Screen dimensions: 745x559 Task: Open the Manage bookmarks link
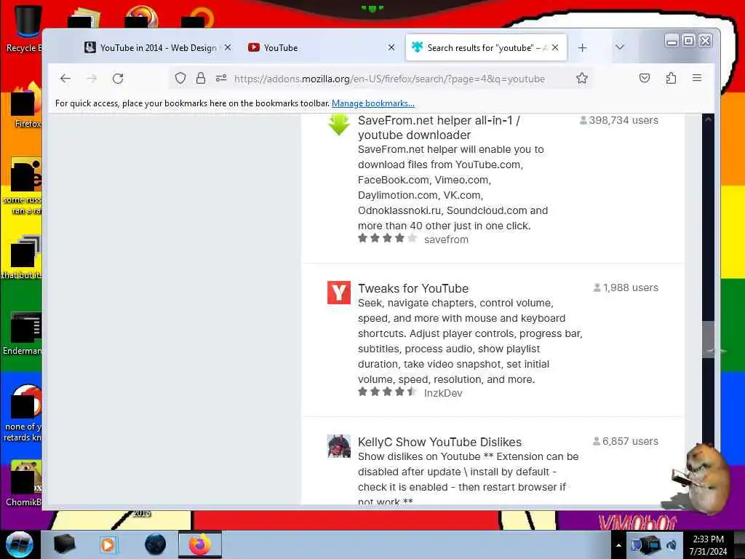[x=373, y=103]
